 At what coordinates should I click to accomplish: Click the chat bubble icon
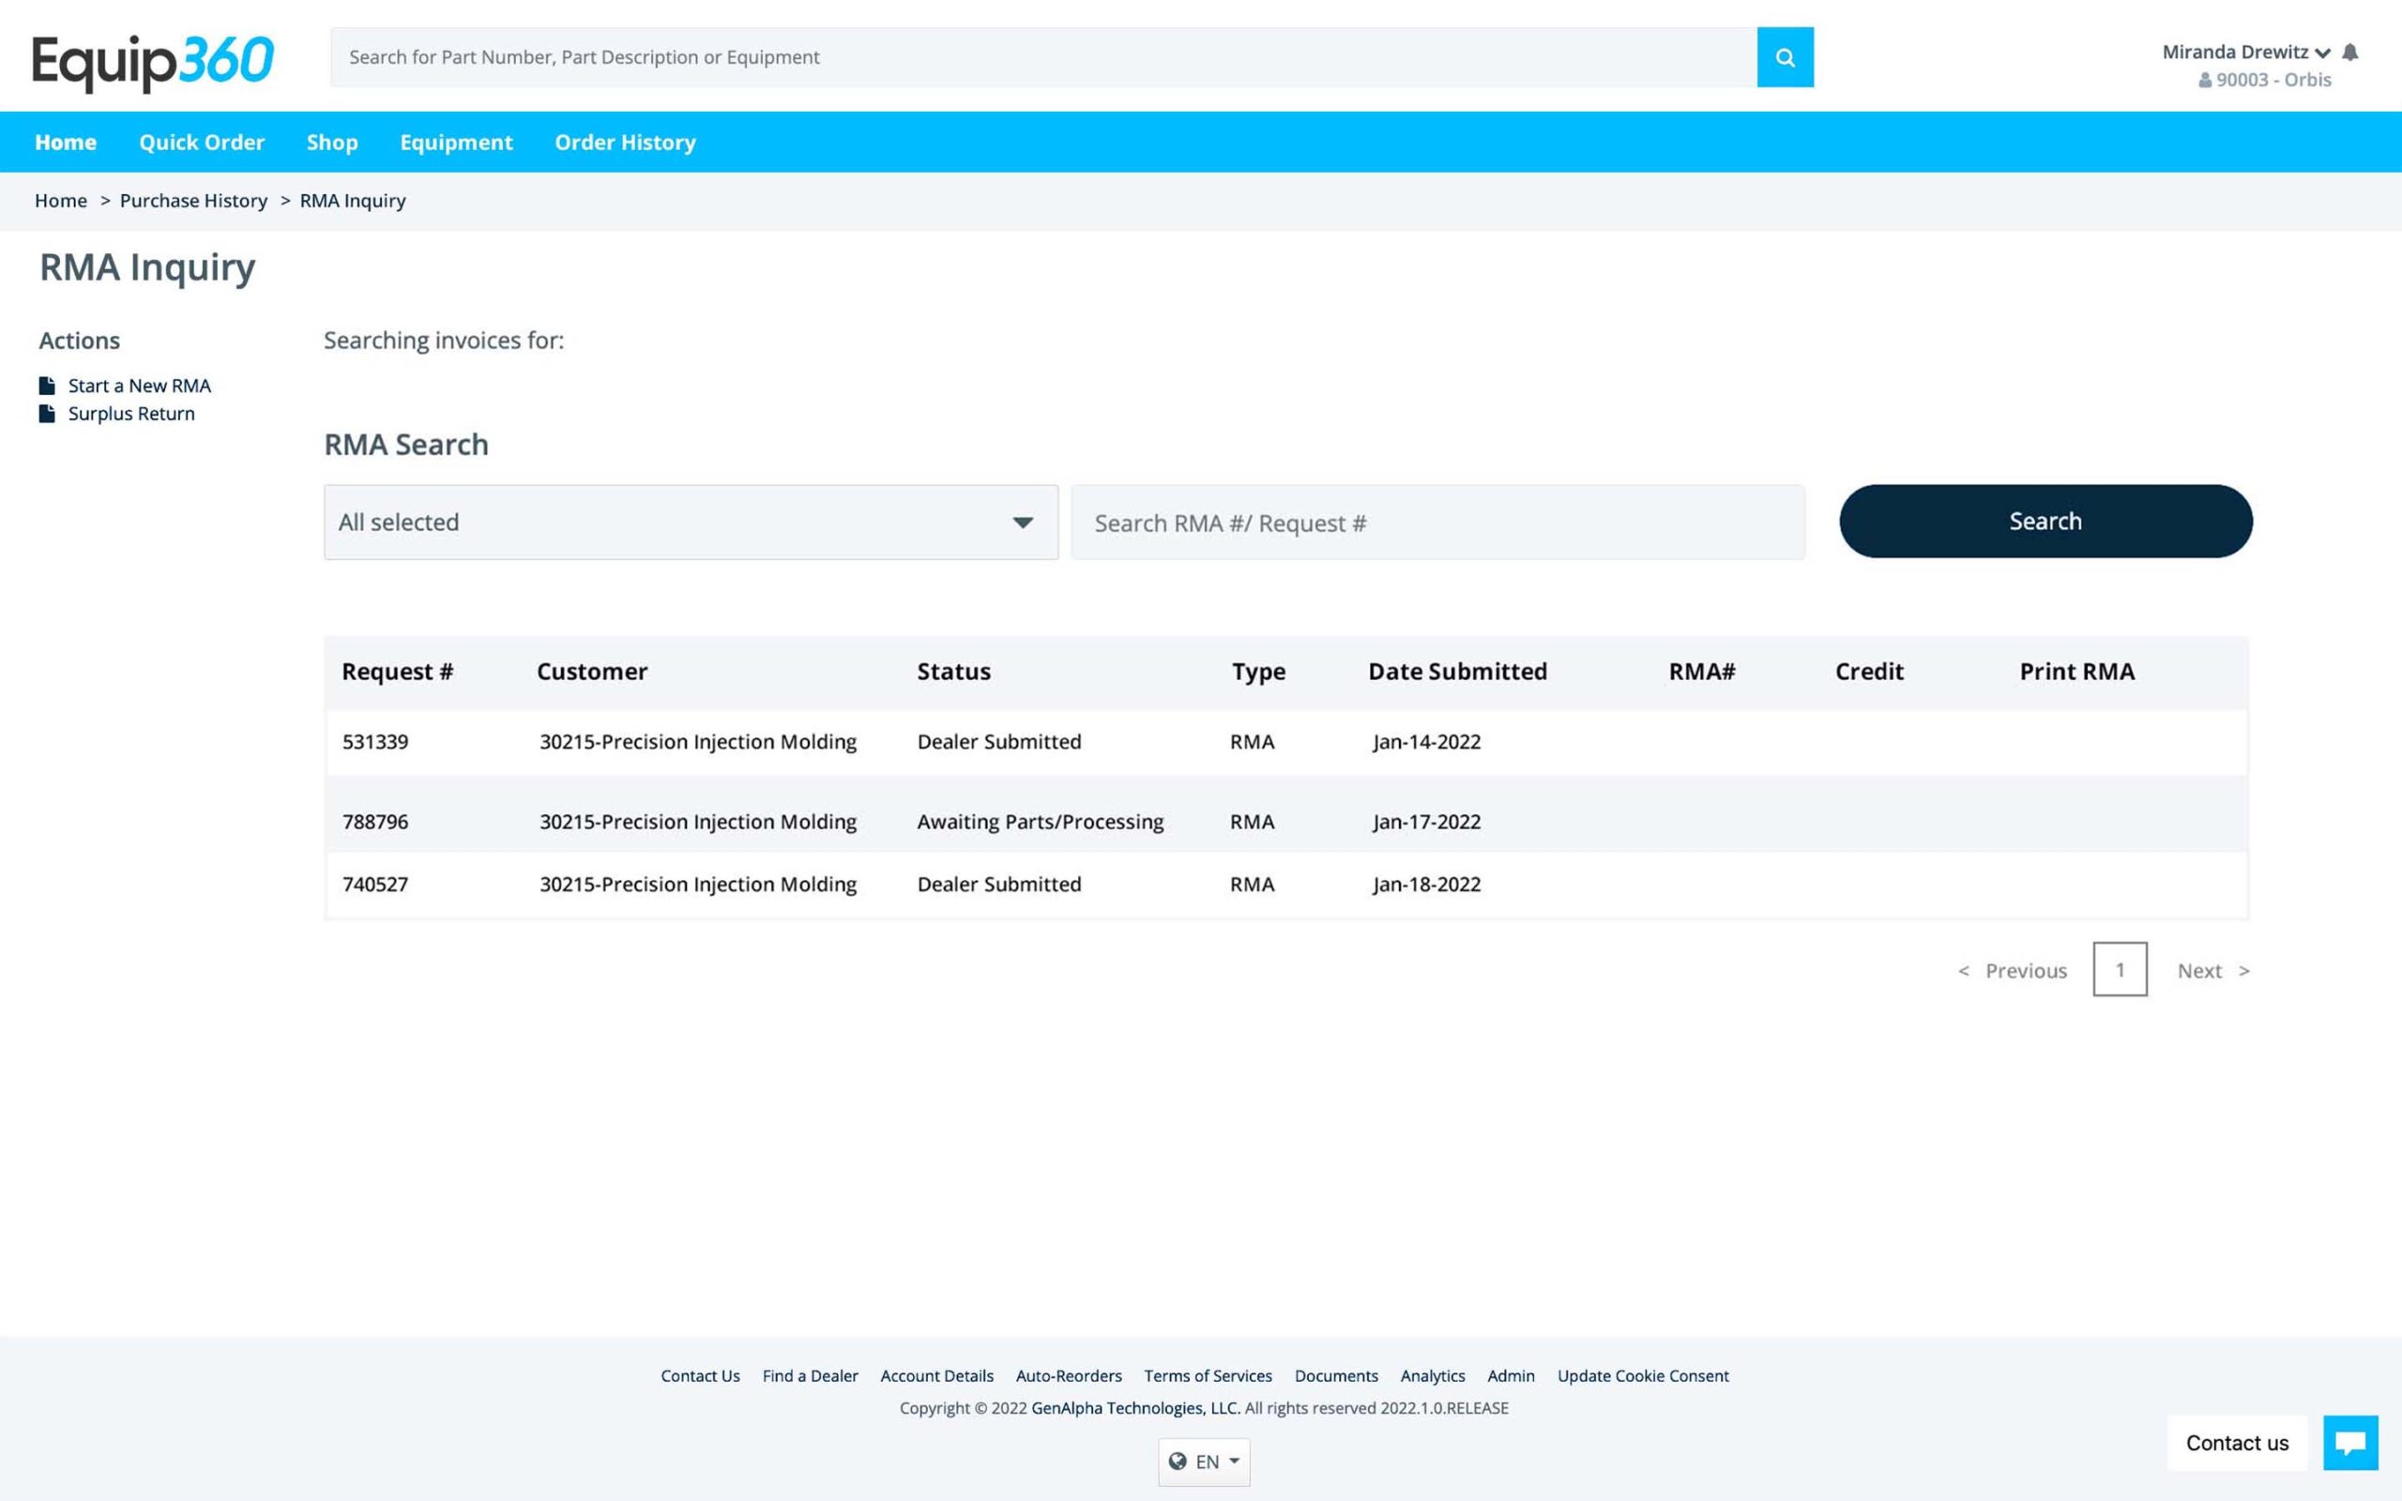(2350, 1443)
